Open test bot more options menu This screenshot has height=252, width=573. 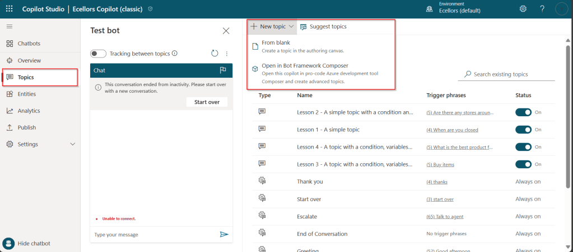(227, 54)
